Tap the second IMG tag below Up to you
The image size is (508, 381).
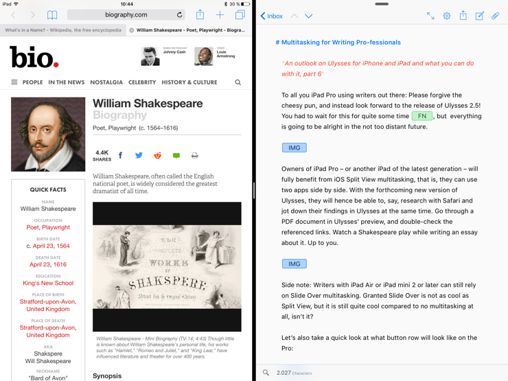tap(295, 264)
